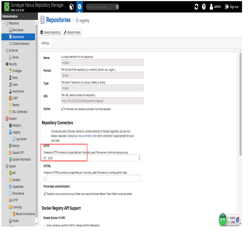Click the admin account name

tap(217, 7)
